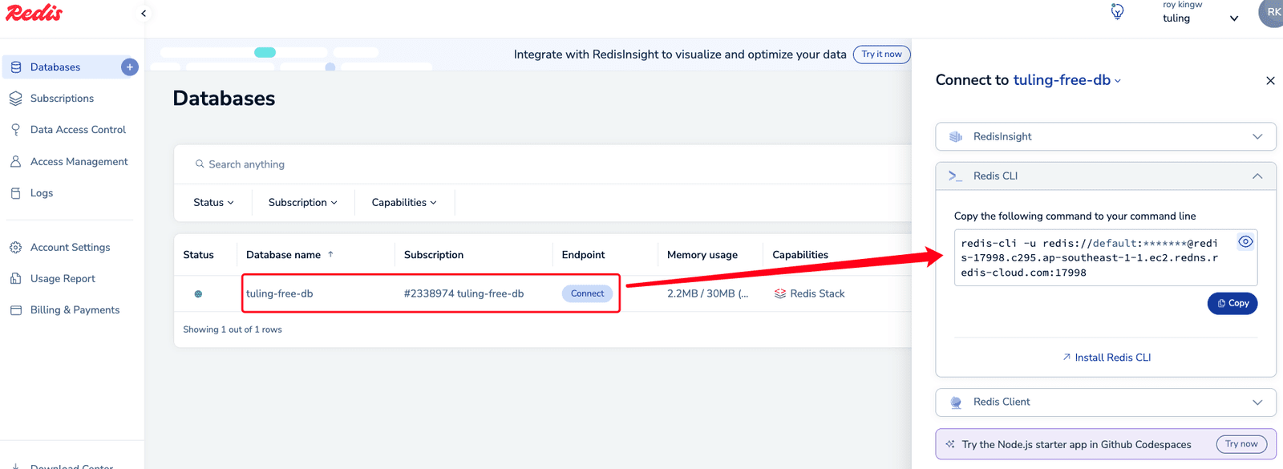Reveal the password with the eye icon

tap(1245, 242)
